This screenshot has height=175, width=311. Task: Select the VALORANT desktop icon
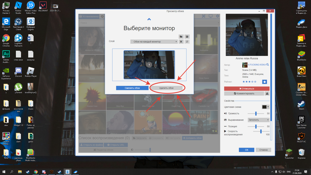click(43, 7)
